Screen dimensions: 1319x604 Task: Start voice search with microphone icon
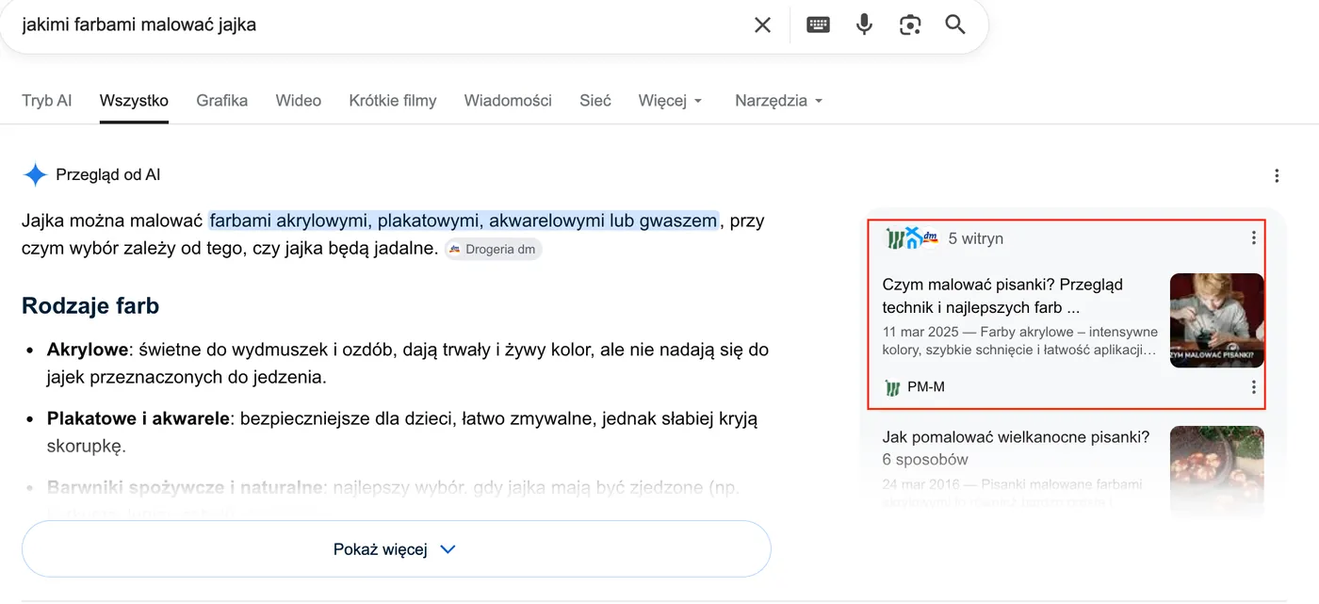(x=864, y=25)
